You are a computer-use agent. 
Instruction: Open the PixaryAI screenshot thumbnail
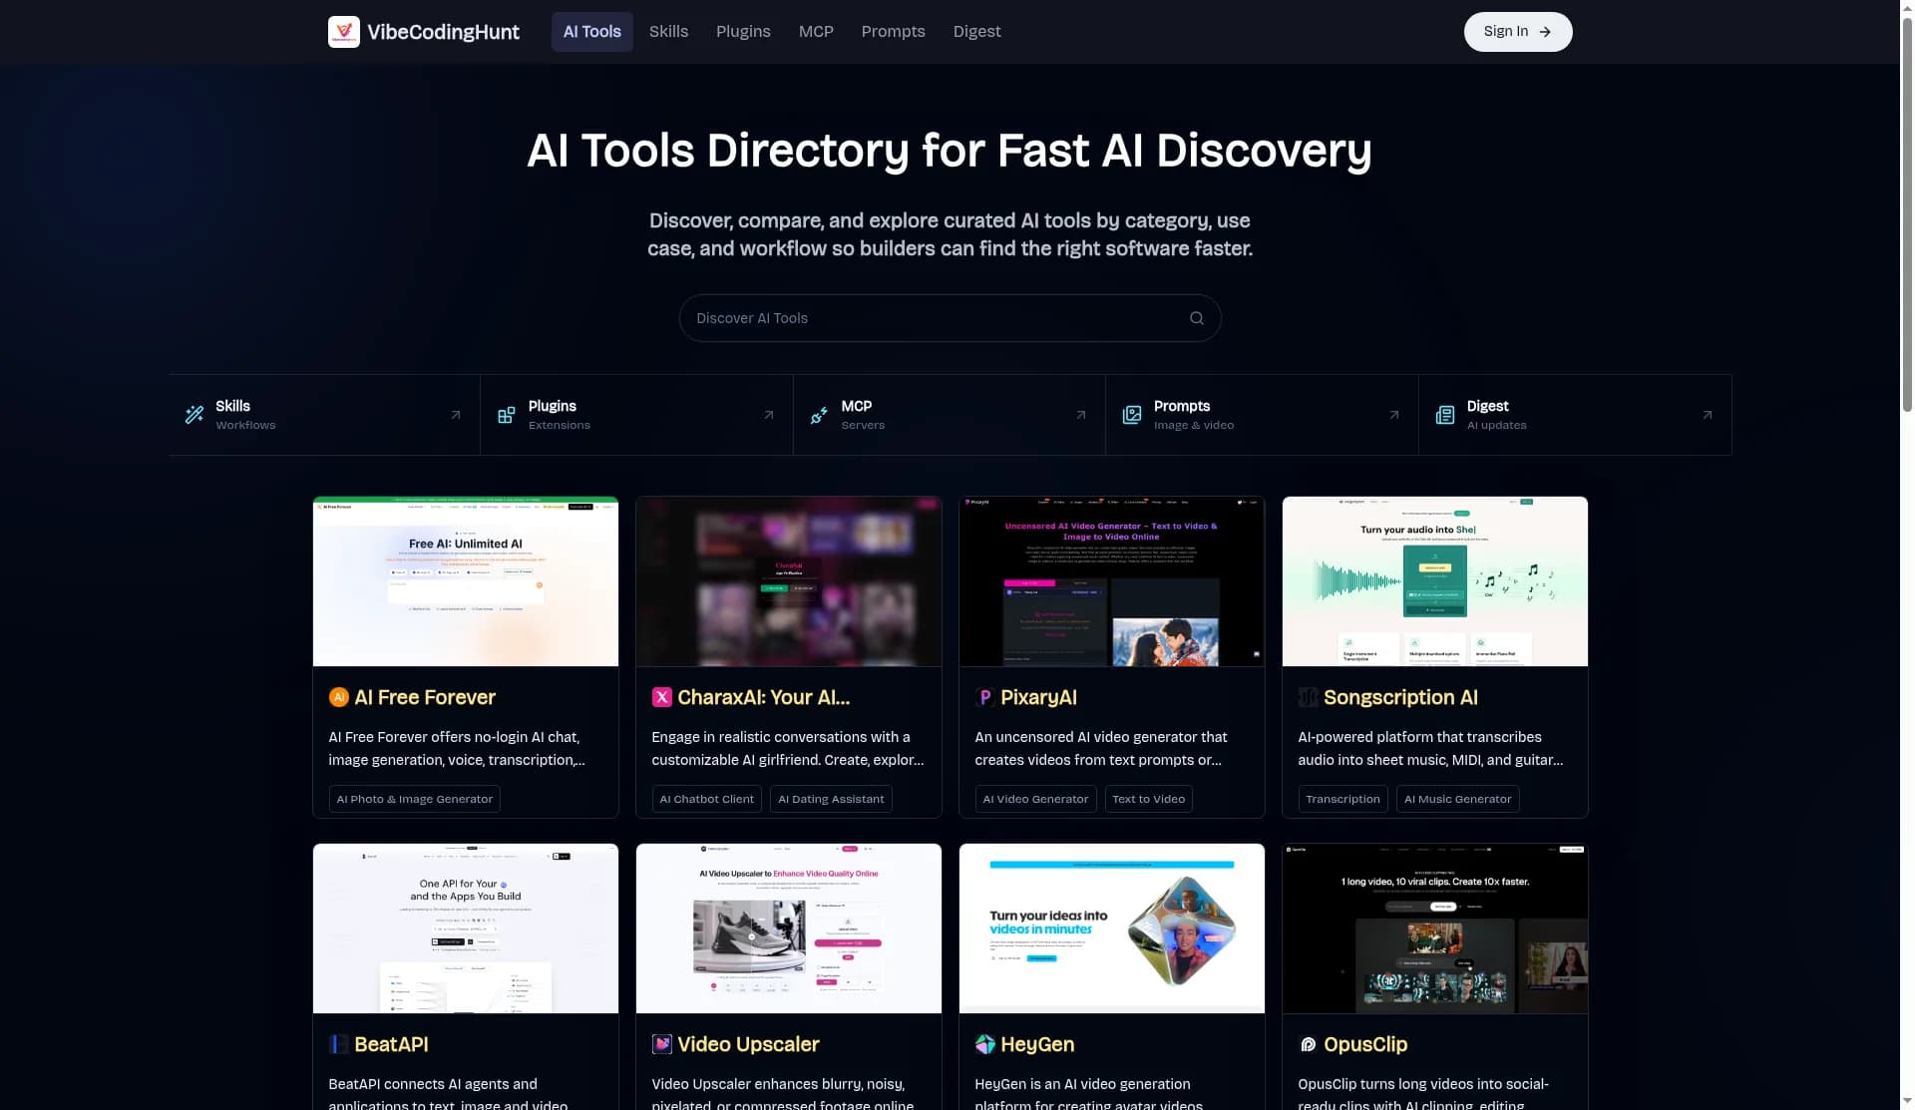(1112, 581)
